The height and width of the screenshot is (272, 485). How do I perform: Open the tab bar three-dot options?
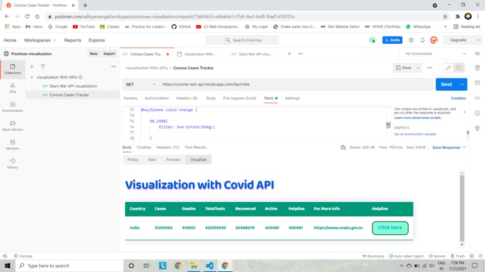300,53
